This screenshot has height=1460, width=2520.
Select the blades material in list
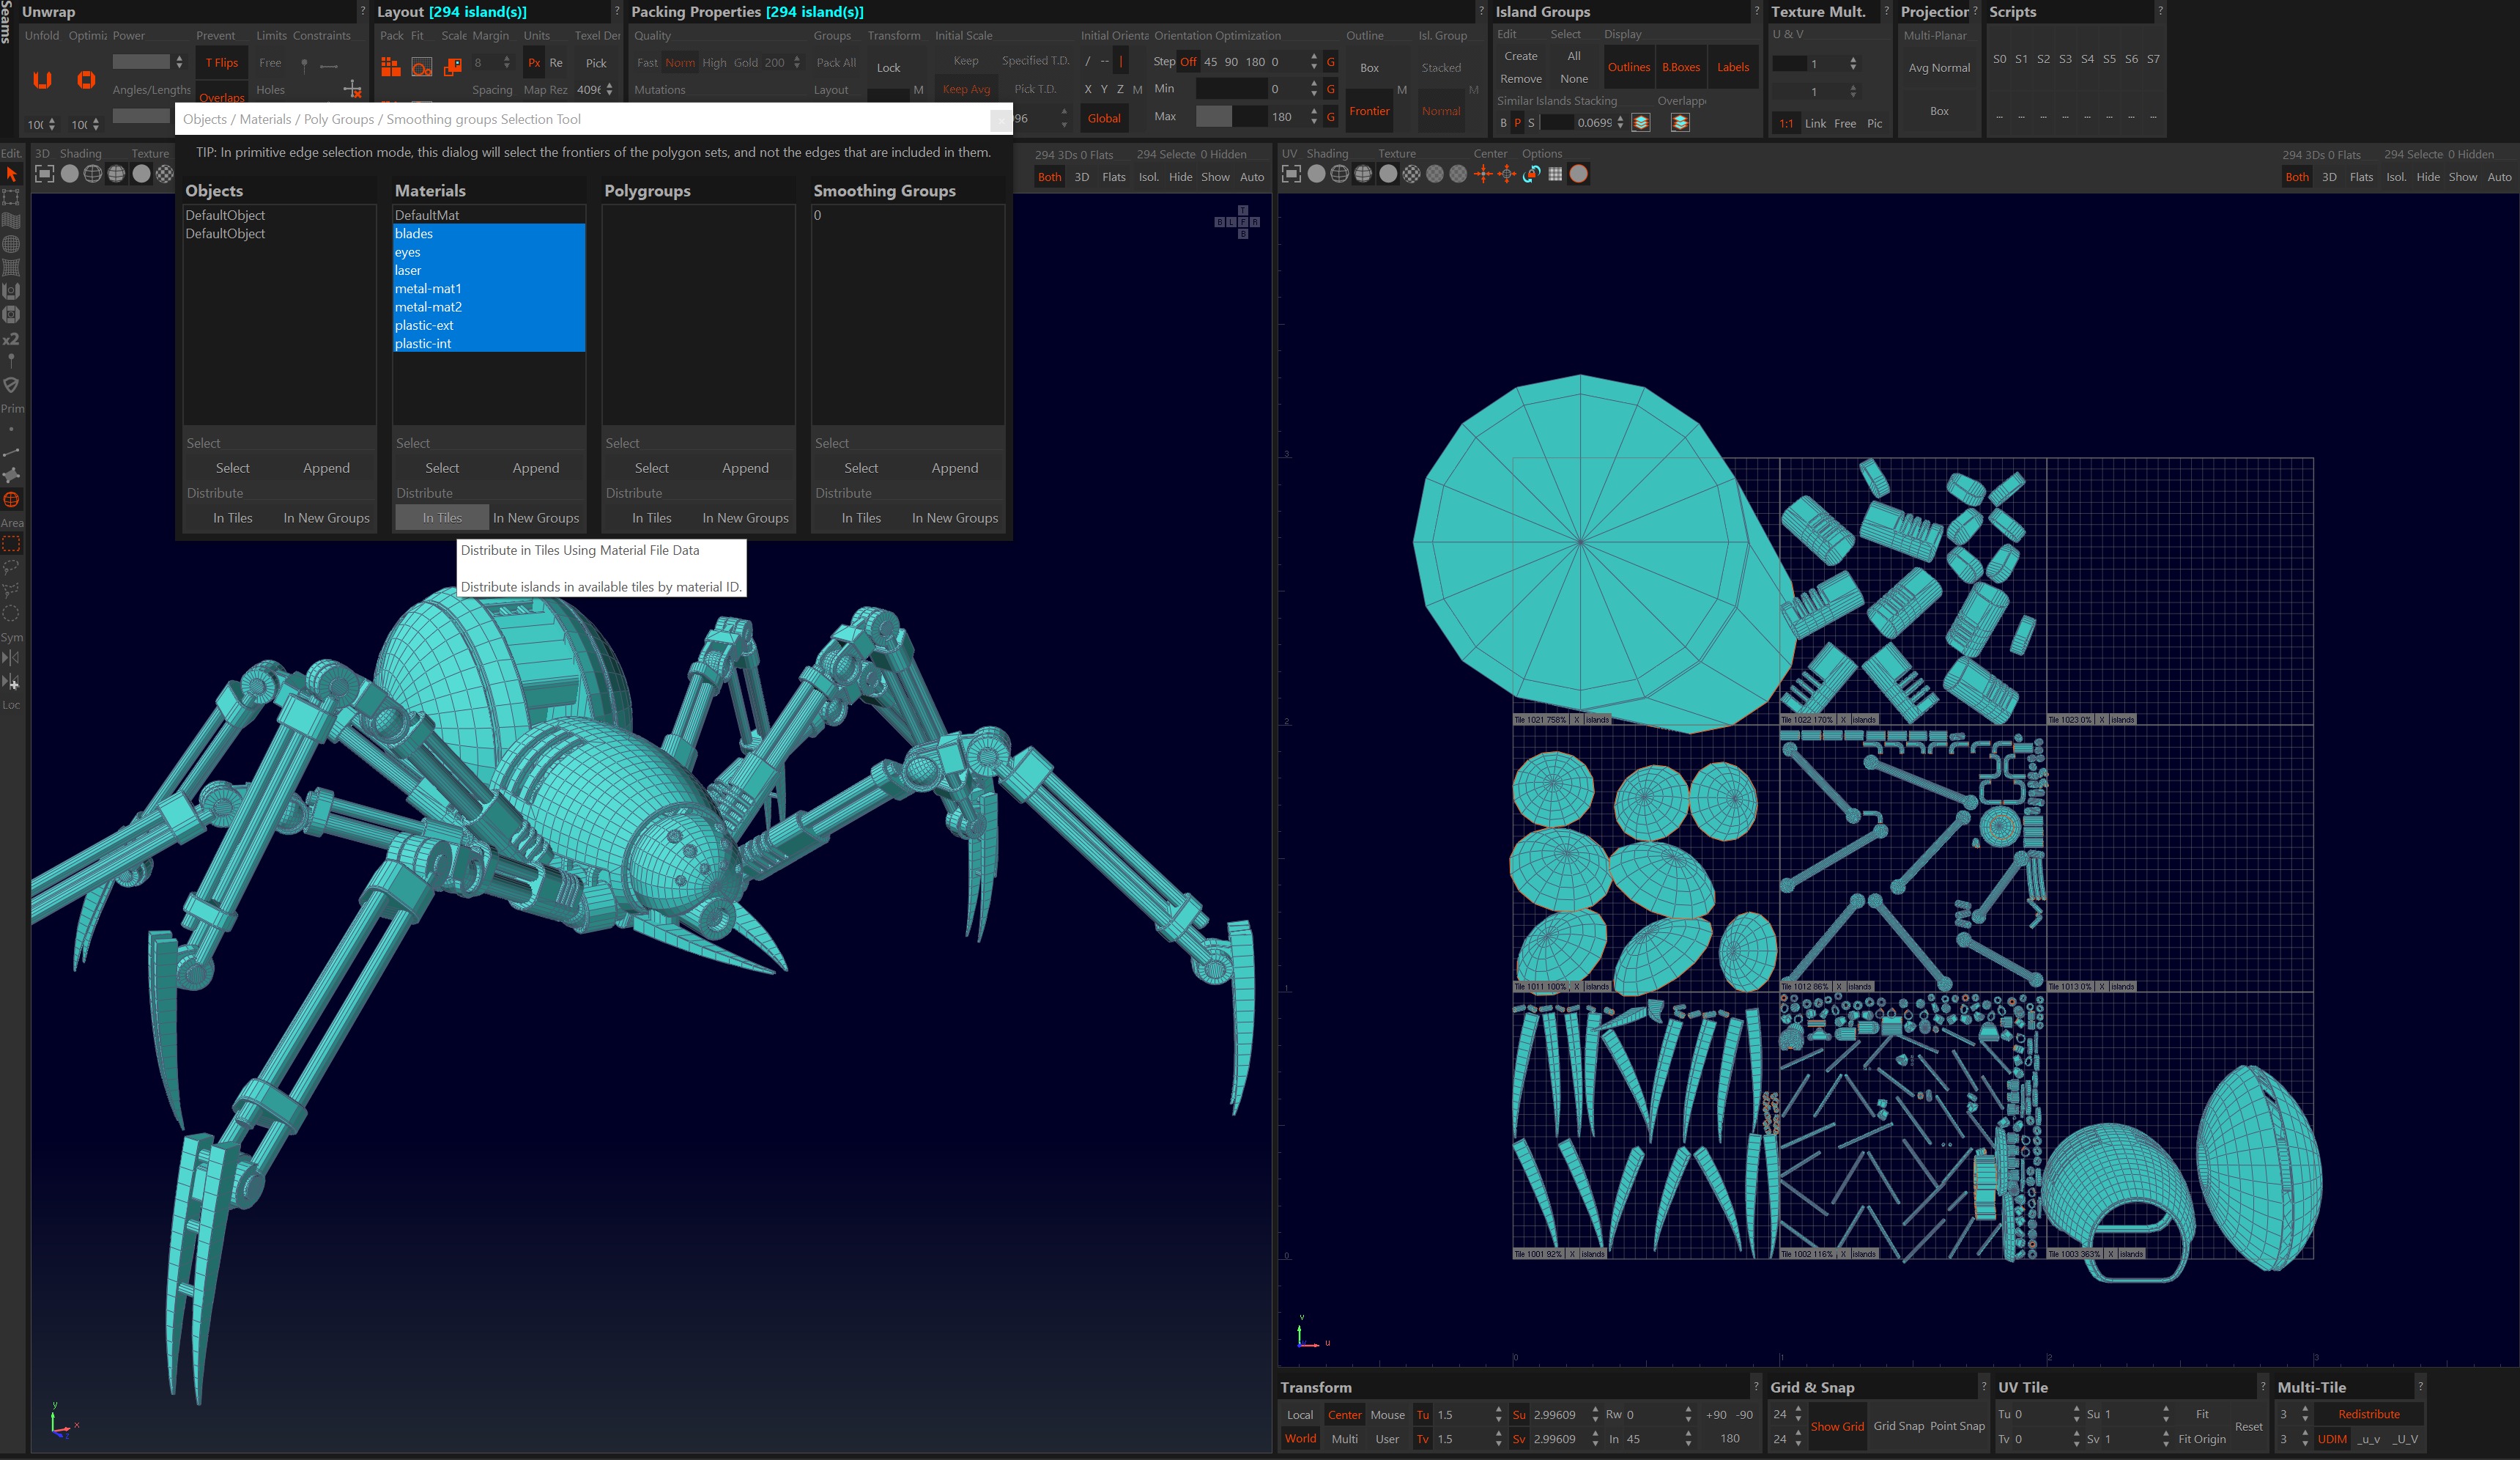click(489, 234)
